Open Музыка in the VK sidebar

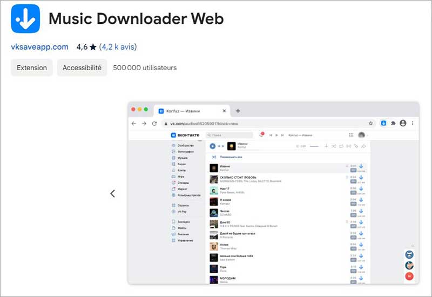180,158
